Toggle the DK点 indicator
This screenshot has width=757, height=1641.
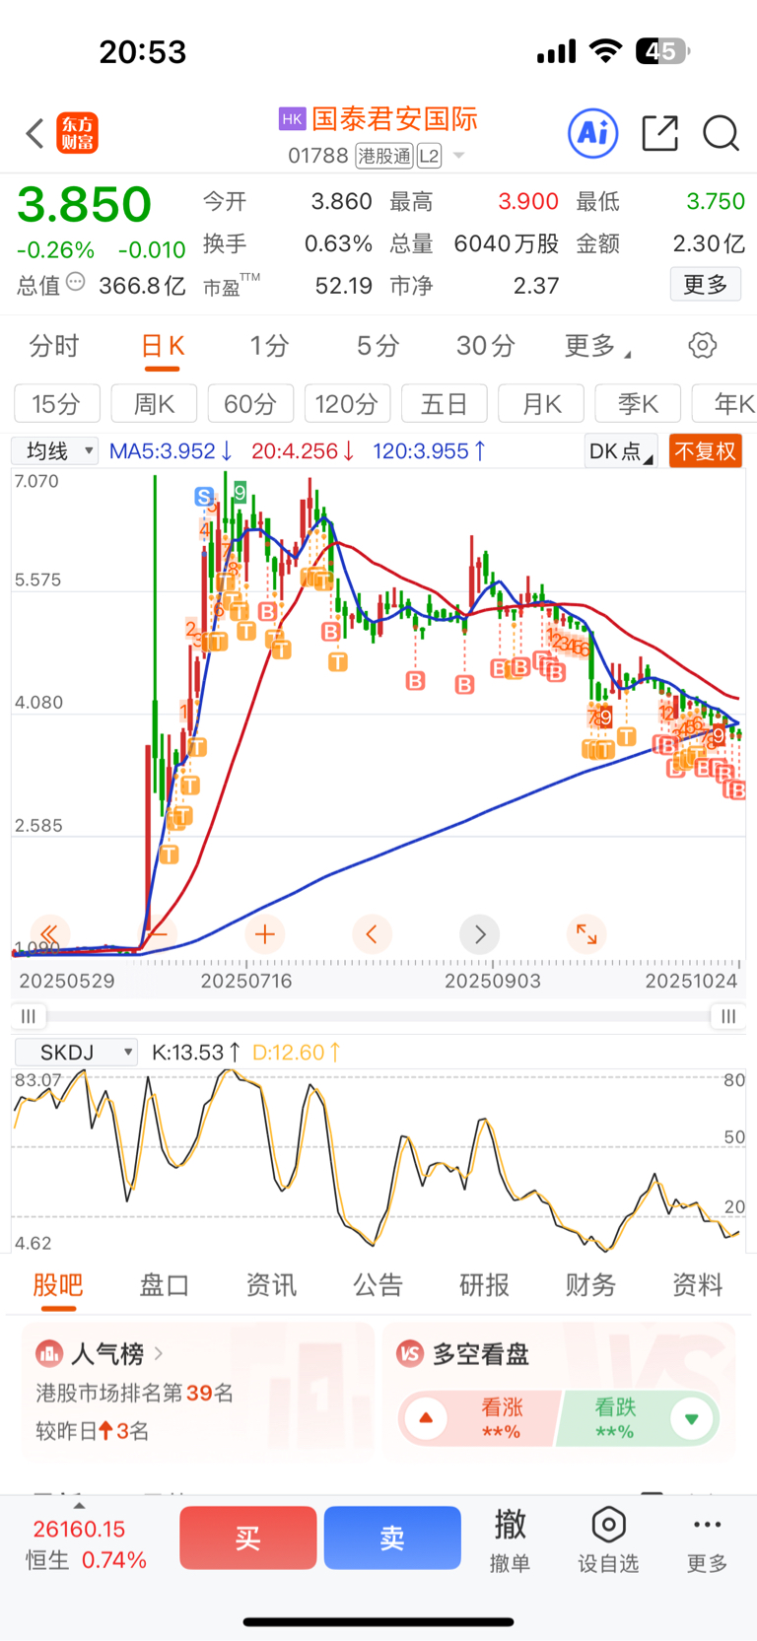621,451
